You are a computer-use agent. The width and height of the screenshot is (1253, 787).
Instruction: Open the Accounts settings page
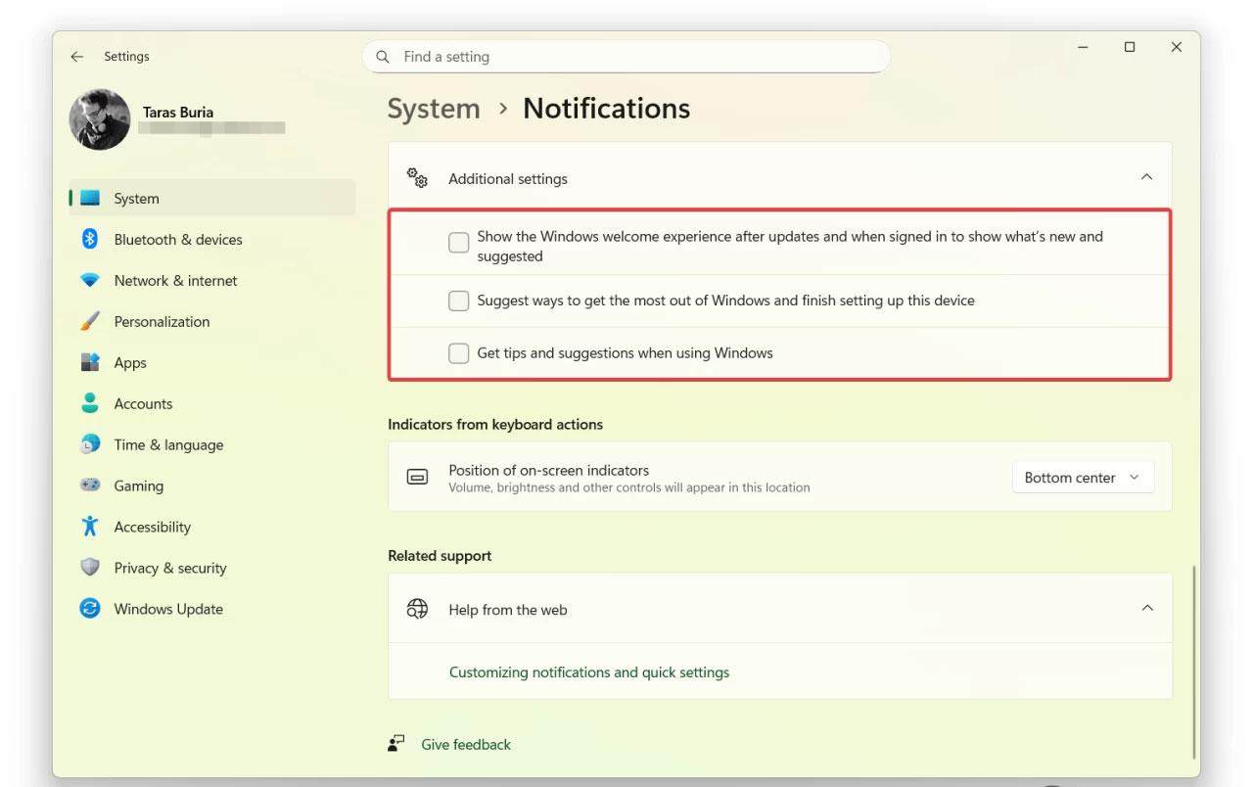pyautogui.click(x=212, y=403)
